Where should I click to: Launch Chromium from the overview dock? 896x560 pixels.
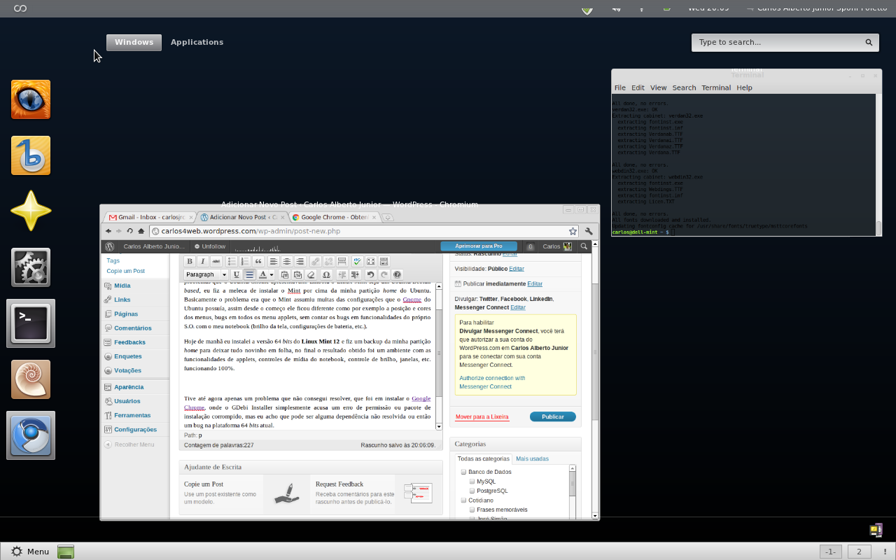31,435
